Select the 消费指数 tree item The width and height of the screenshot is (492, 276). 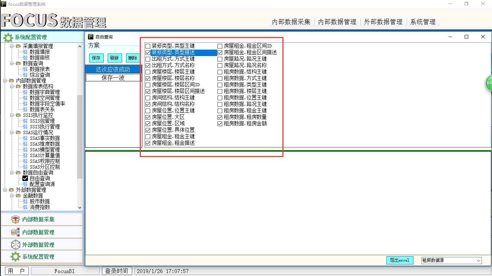point(40,207)
